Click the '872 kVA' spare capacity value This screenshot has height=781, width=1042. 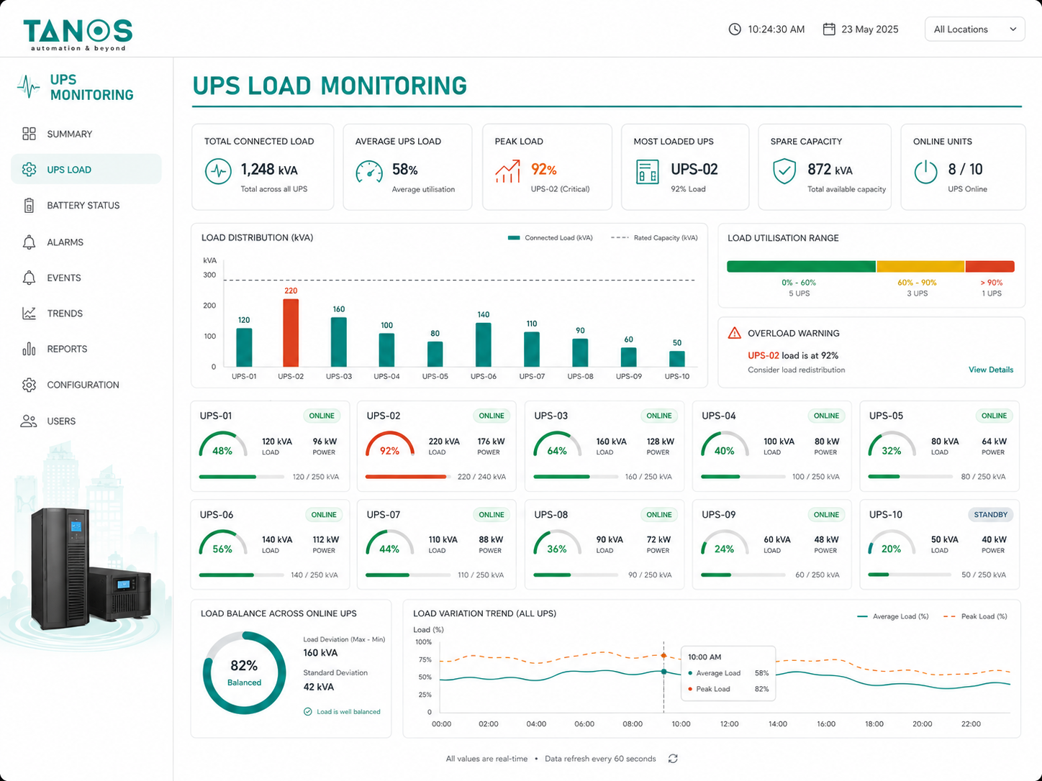(830, 170)
